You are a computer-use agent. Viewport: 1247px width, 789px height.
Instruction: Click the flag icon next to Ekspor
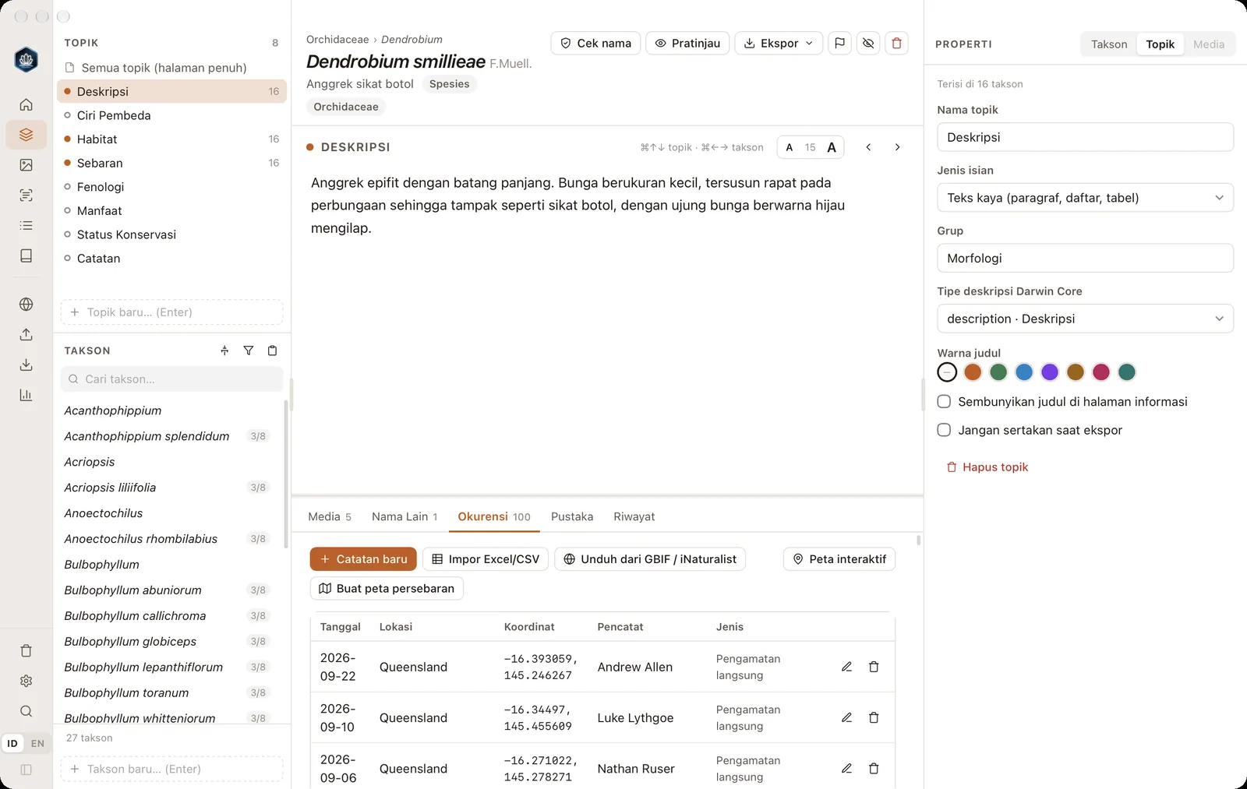point(839,43)
